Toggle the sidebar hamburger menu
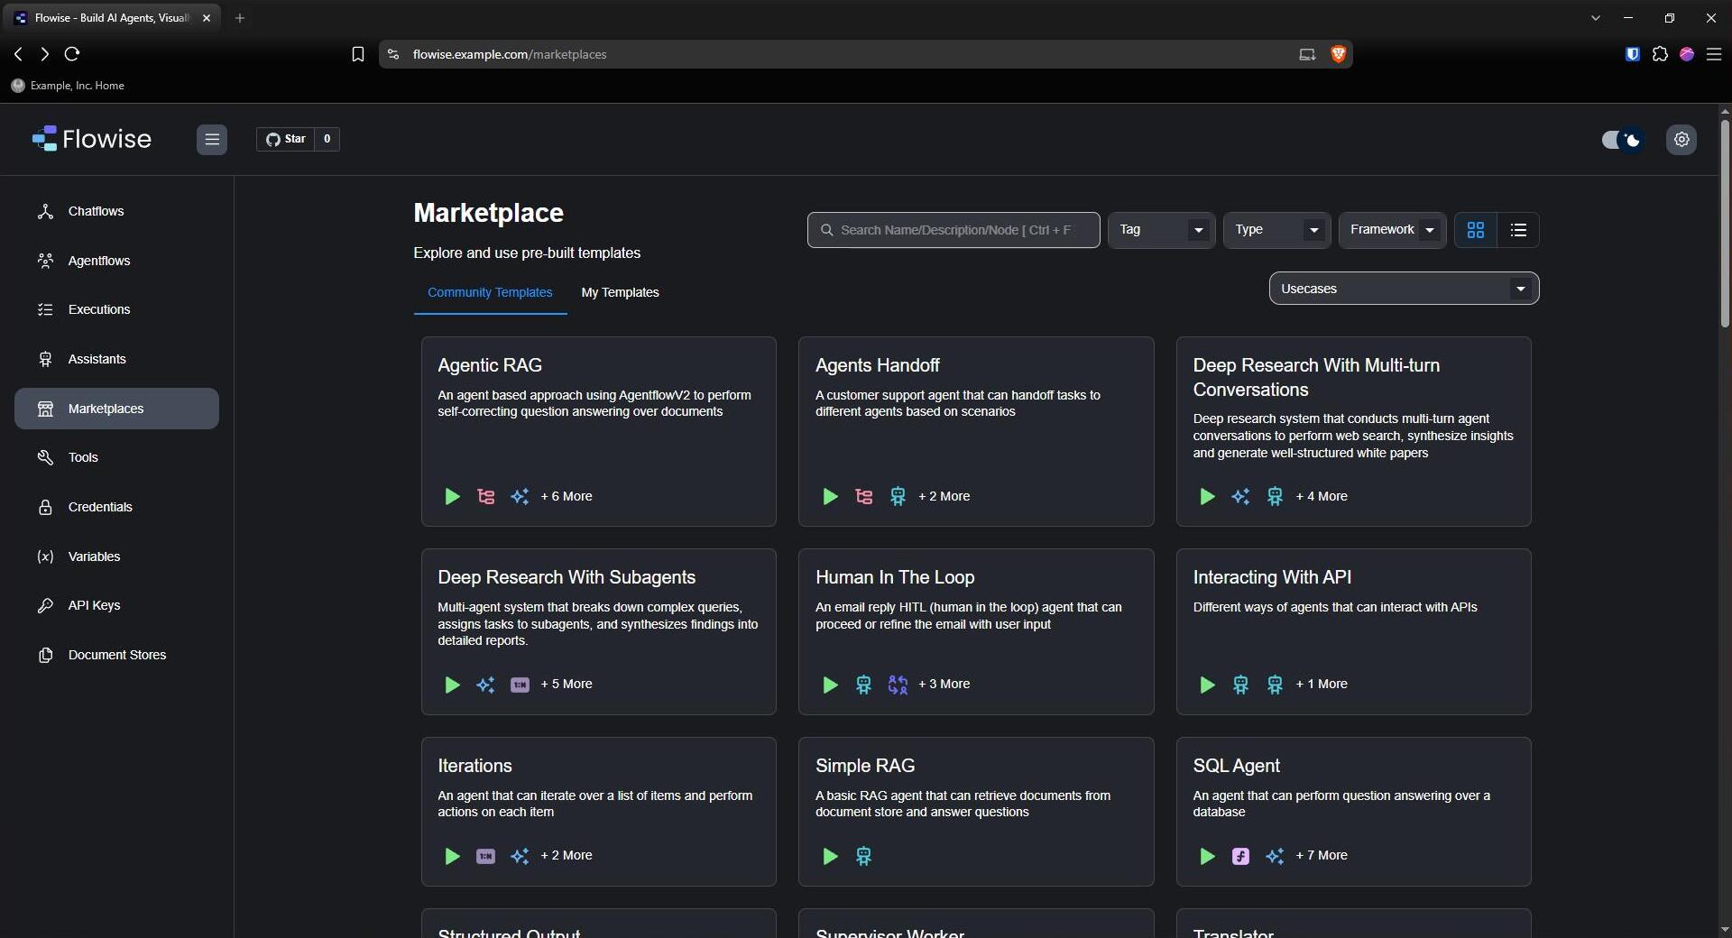The height and width of the screenshot is (938, 1732). click(212, 139)
